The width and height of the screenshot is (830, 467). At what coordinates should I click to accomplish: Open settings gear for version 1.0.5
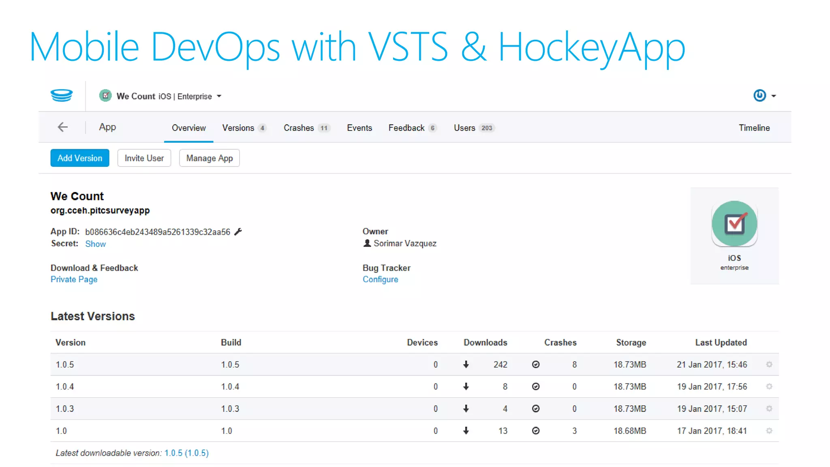pyautogui.click(x=769, y=364)
